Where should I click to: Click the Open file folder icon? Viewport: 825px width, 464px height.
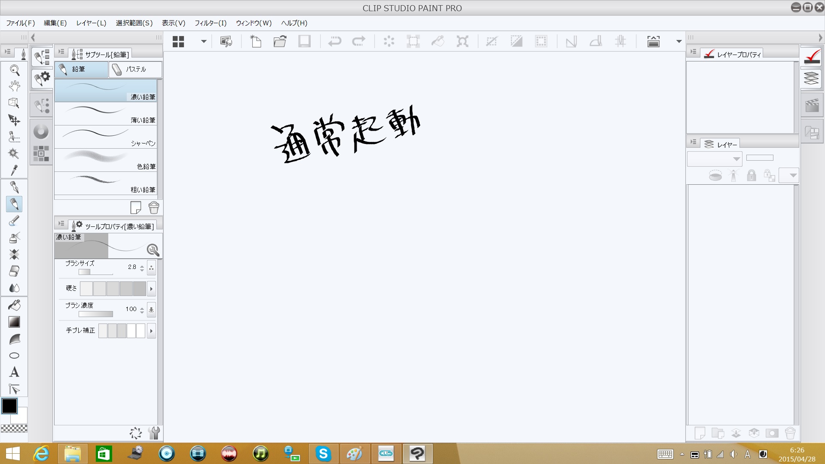click(280, 41)
